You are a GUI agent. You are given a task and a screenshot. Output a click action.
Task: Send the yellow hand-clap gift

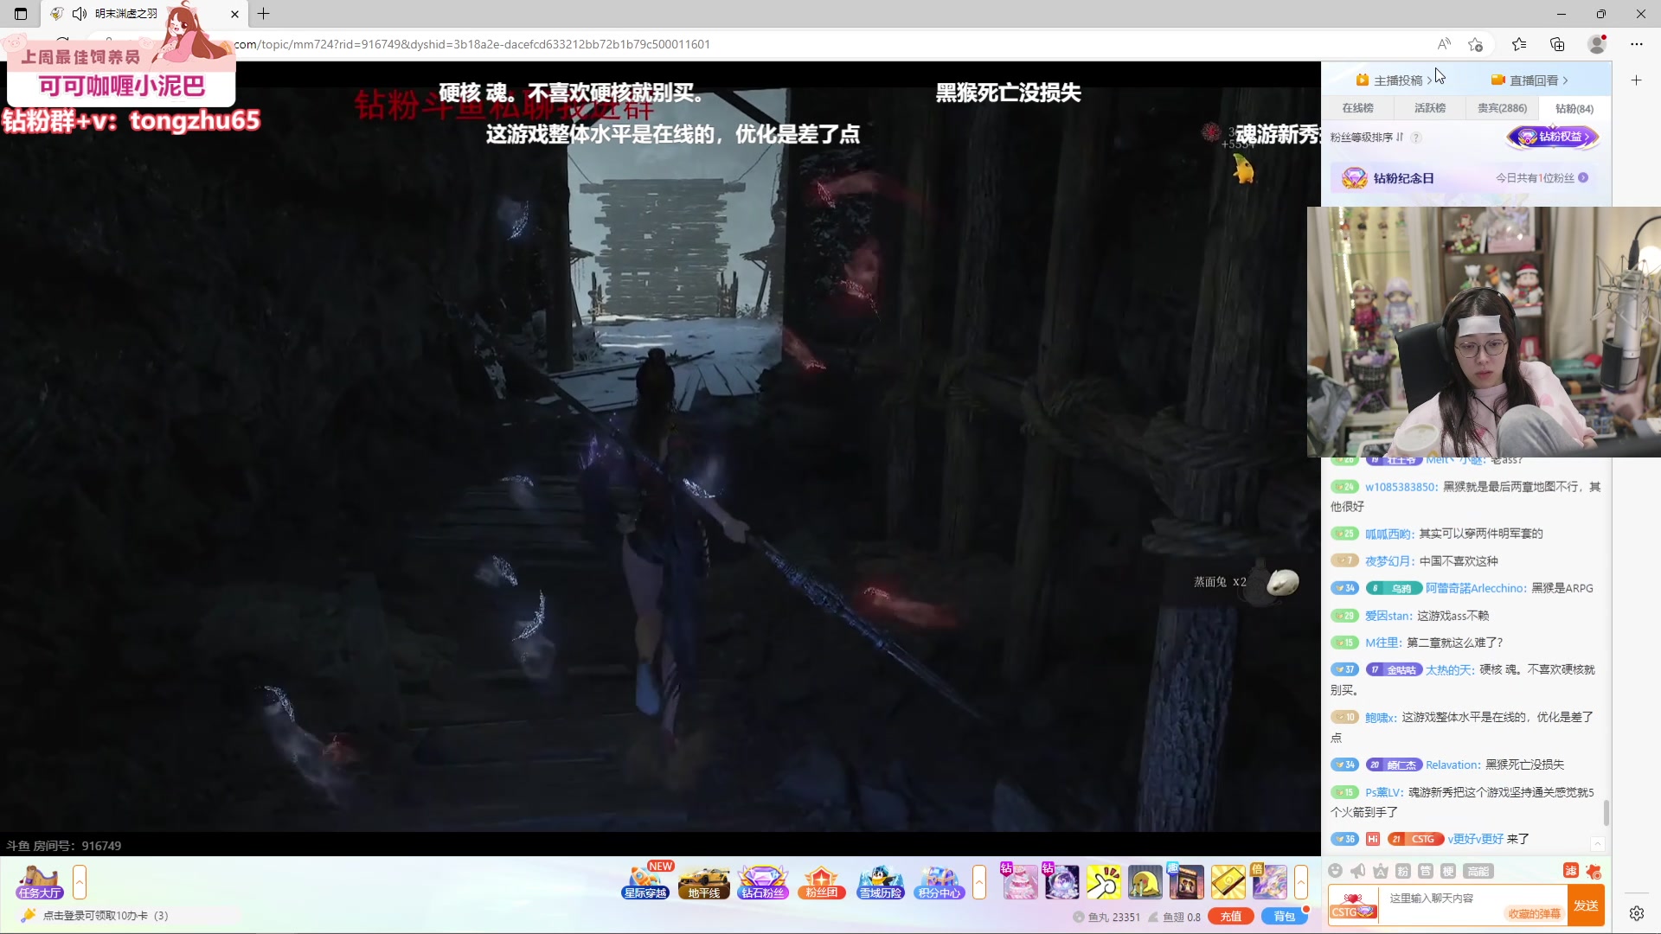tap(1103, 882)
